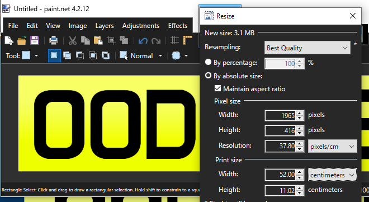Viewport: 369px width, 202px height.
Task: Click the print Height value field
Action: click(x=280, y=190)
